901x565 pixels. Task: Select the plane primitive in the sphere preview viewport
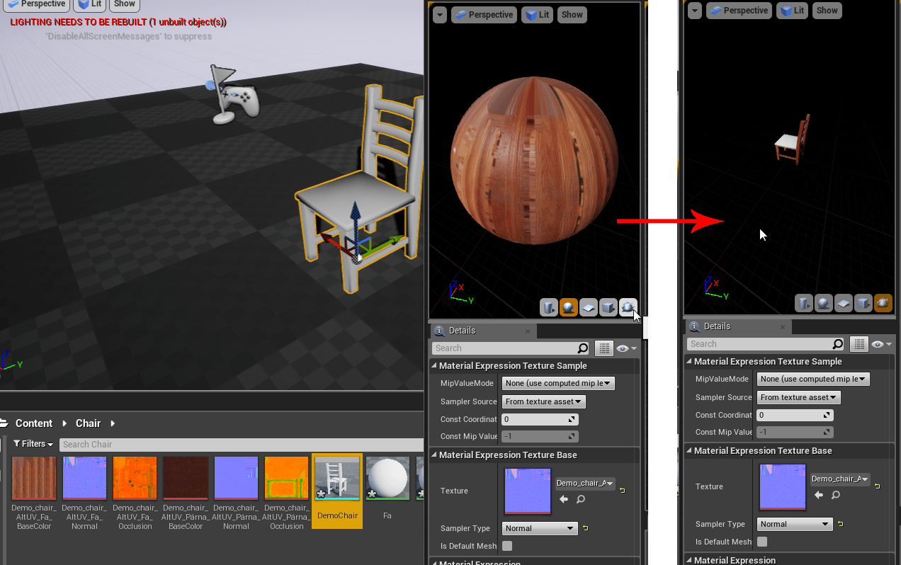point(588,307)
